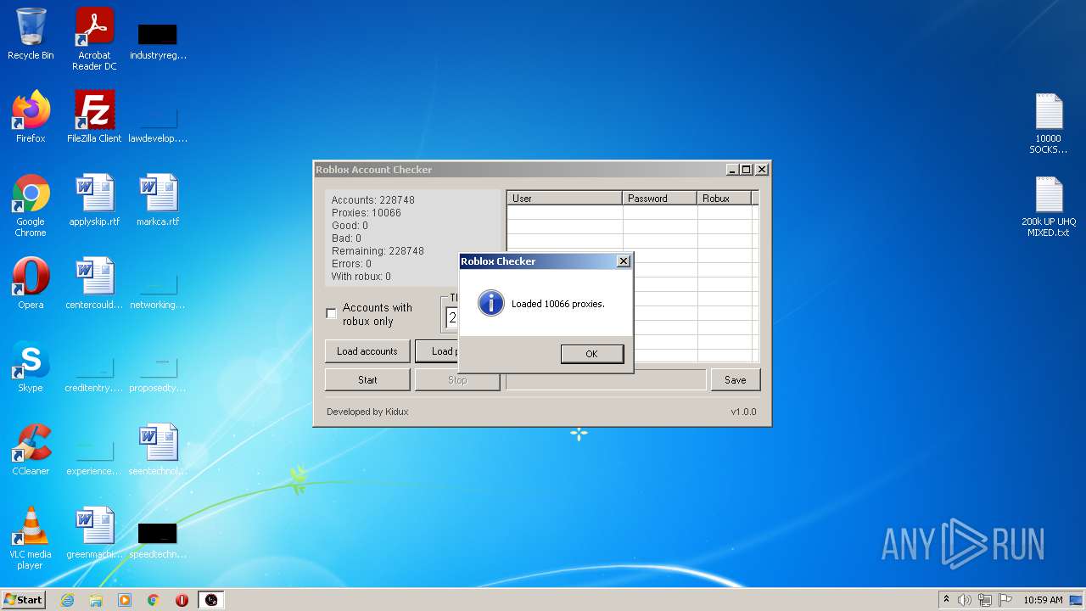Screen dimensions: 1086x611
Task: Show hidden tray icons arrow
Action: click(946, 600)
